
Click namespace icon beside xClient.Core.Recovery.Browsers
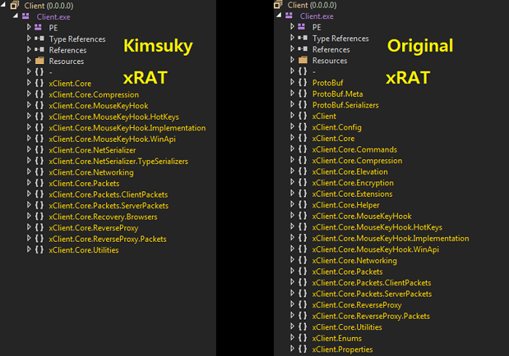click(39, 217)
